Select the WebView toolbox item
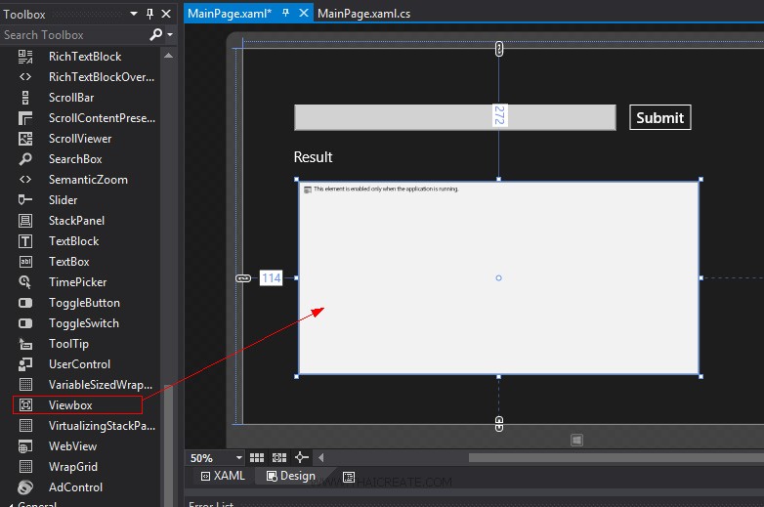Viewport: 764px width, 507px height. [72, 446]
